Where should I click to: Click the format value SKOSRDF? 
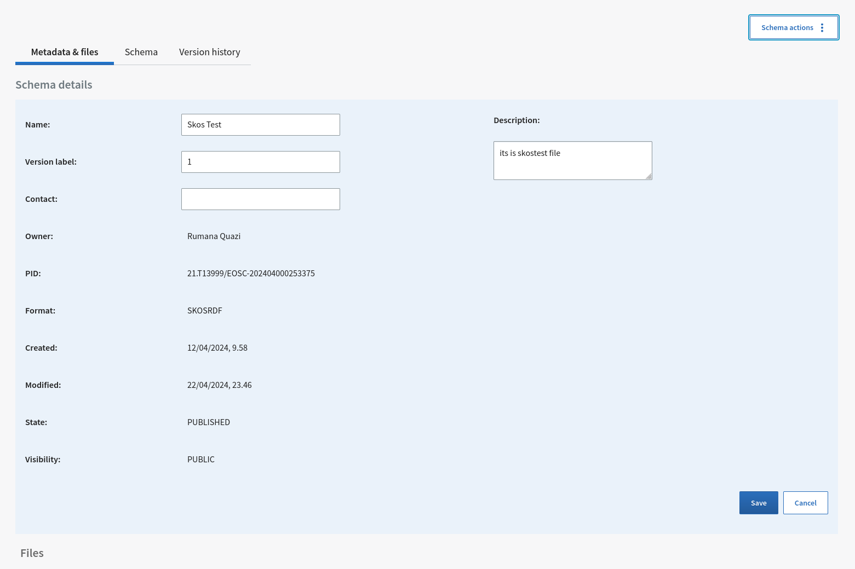pyautogui.click(x=205, y=311)
